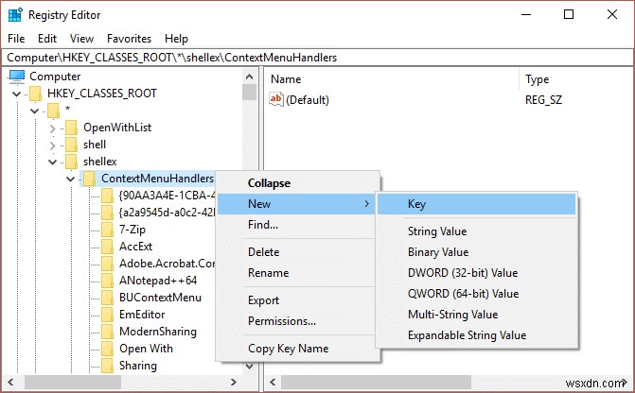635x393 pixels.
Task: Click the tree pane scroll left arrow
Action: coord(10,382)
